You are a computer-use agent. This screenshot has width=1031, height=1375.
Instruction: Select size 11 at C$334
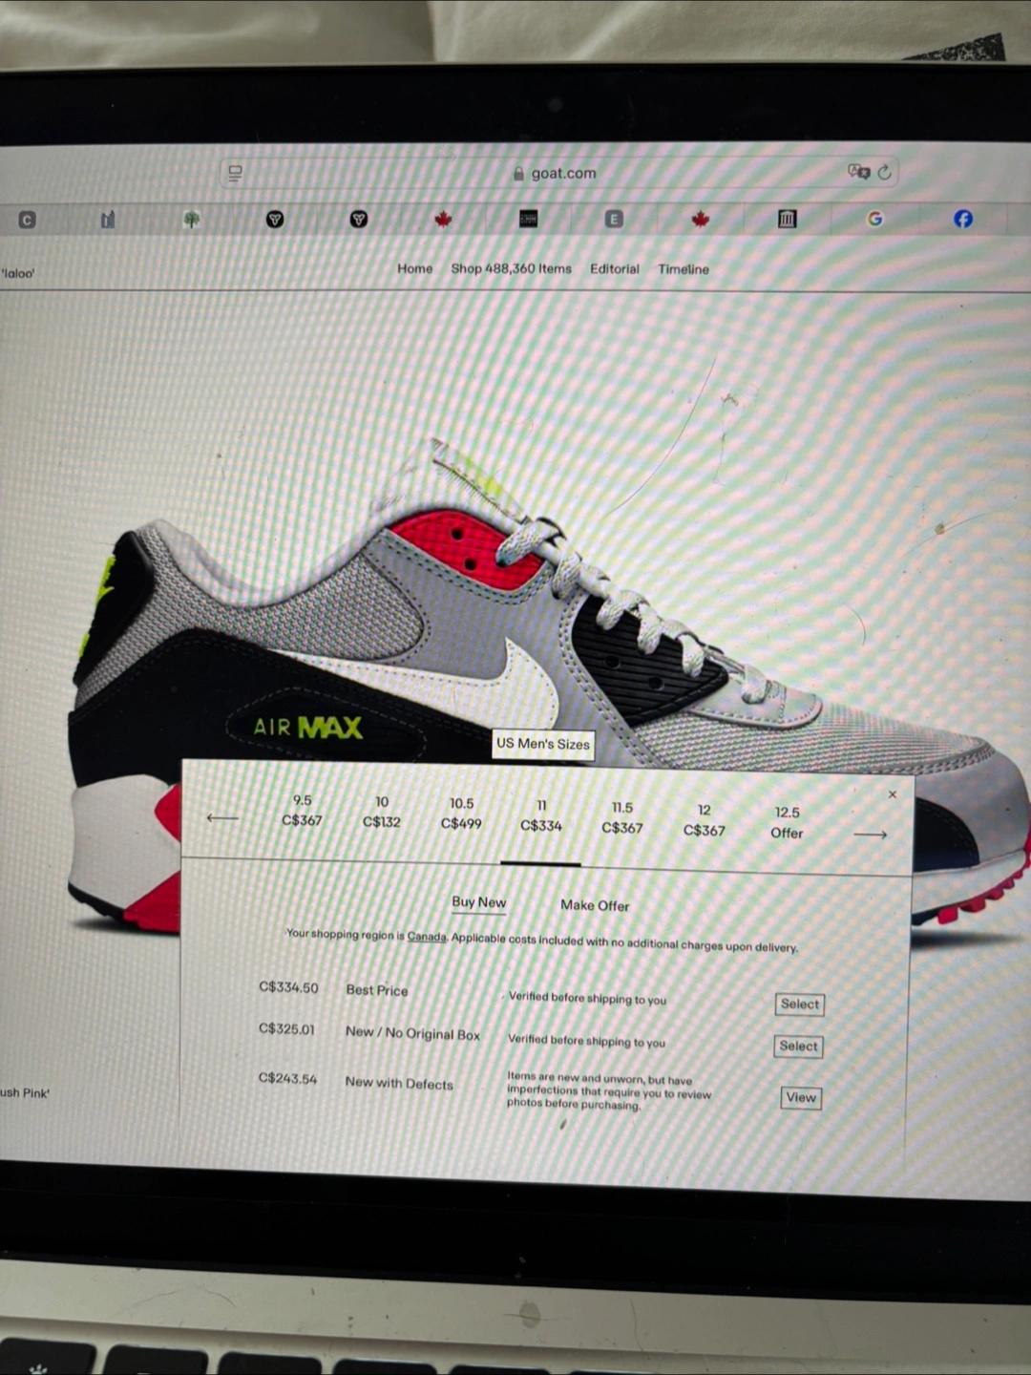point(541,815)
